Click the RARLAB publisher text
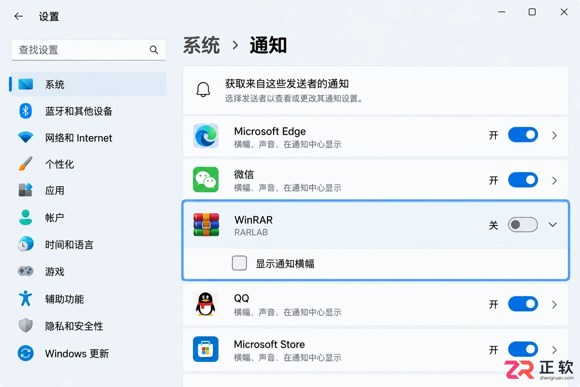 pyautogui.click(x=251, y=232)
